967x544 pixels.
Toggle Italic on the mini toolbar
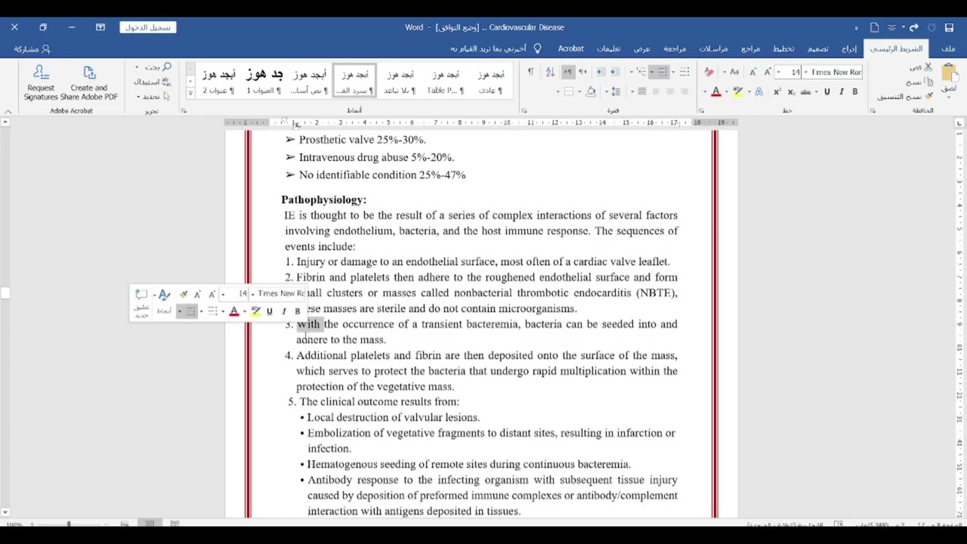coord(284,311)
